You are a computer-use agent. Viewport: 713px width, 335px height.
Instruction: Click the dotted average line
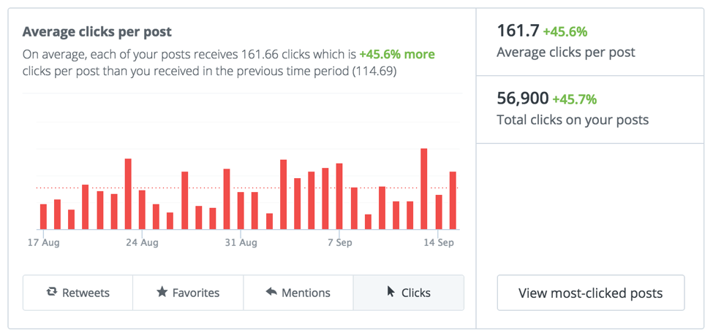248,188
